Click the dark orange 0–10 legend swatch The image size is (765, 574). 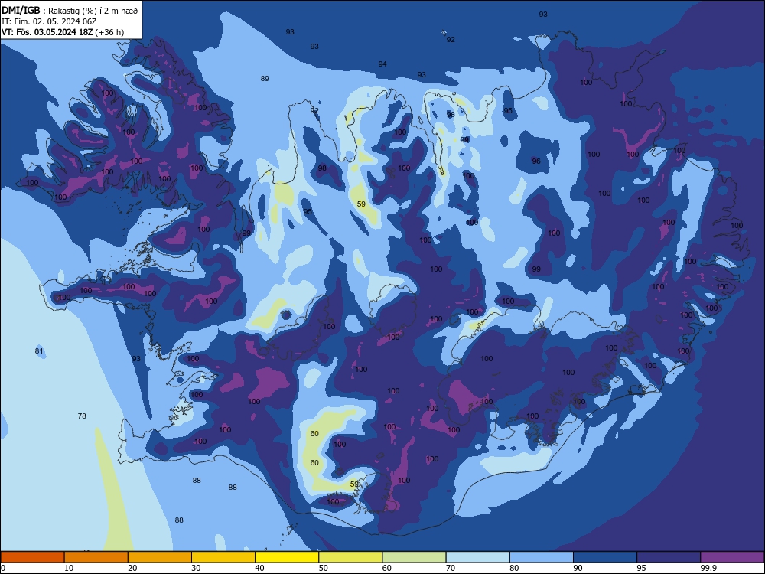click(32, 557)
